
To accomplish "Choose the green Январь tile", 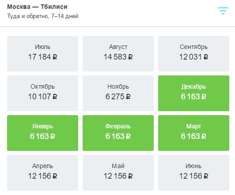I will click(x=42, y=133).
